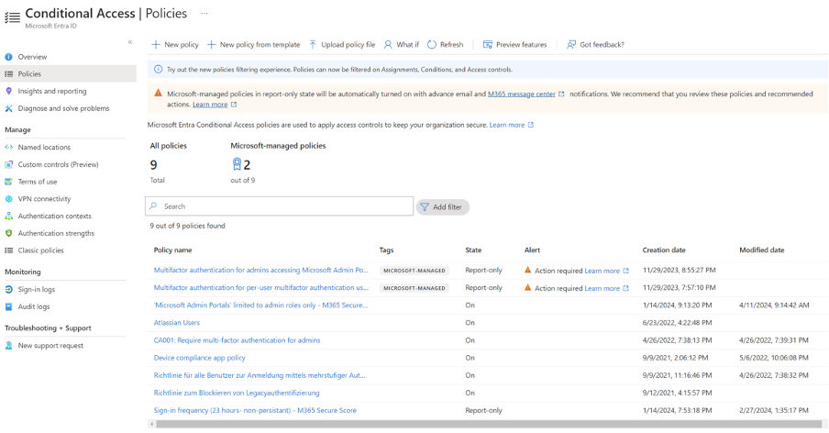Click the horizontal scrollbar below the table
Viewport: 829px width, 433px height.
click(x=459, y=425)
